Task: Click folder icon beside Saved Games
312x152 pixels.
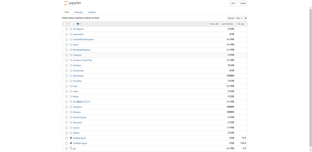Action: coord(71,117)
